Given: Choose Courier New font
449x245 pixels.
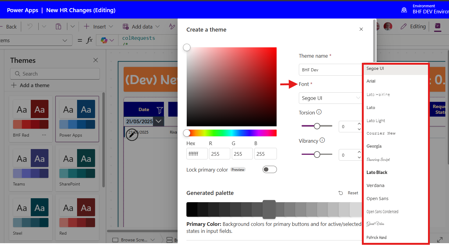Looking at the screenshot, I should (395, 133).
